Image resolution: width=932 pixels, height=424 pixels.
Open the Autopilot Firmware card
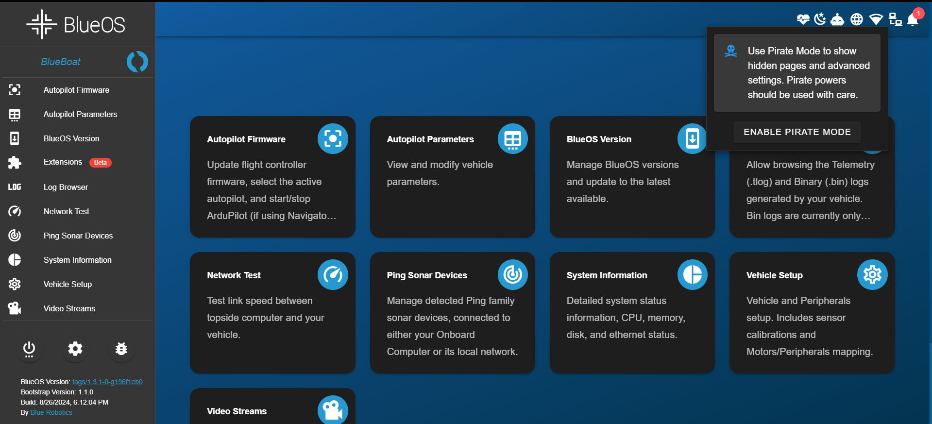point(272,177)
